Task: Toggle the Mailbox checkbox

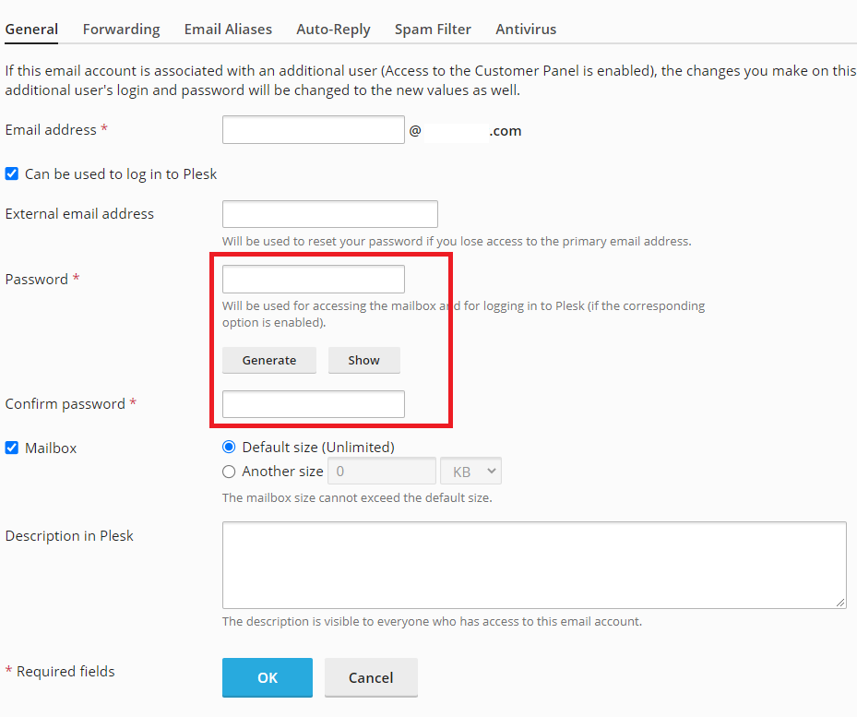Action: [11, 448]
